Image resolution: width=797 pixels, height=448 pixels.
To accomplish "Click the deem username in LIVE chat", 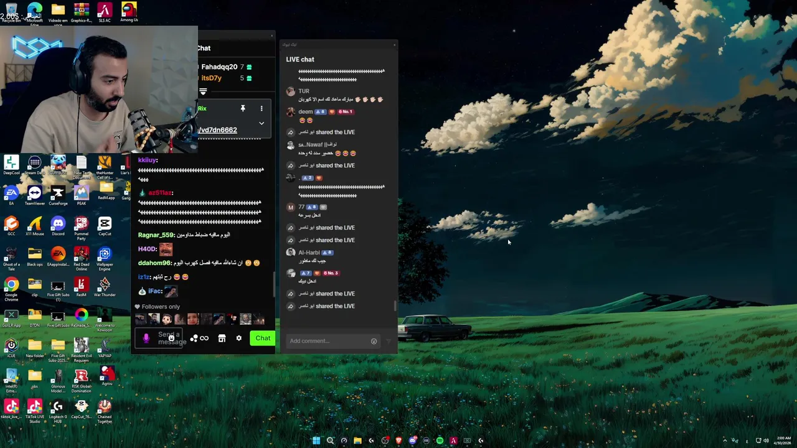I will (x=305, y=112).
